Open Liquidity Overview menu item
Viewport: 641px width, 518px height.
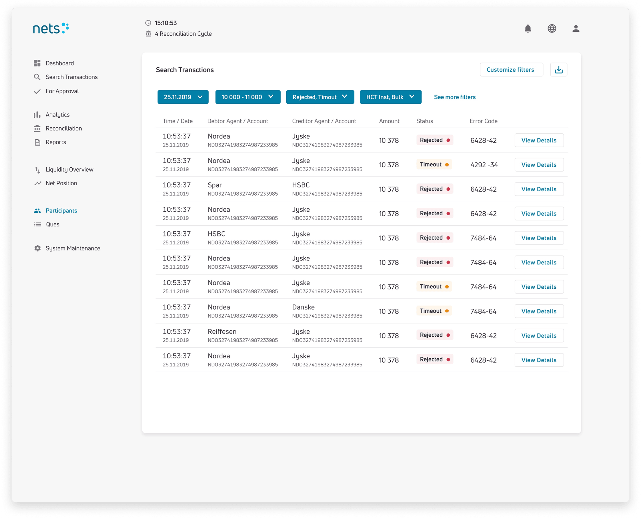[69, 170]
